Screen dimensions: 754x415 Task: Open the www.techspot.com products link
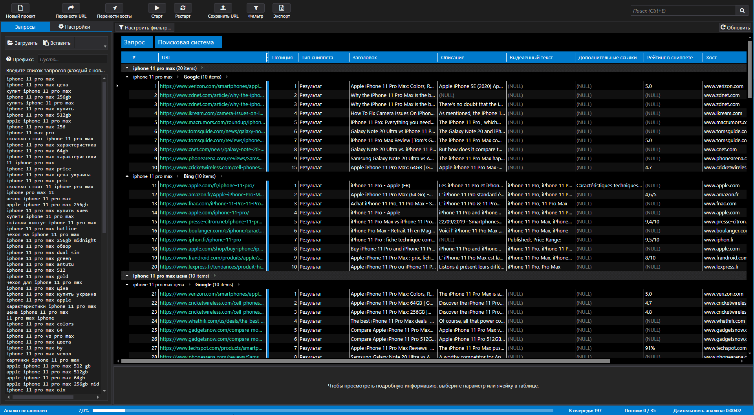pos(211,348)
